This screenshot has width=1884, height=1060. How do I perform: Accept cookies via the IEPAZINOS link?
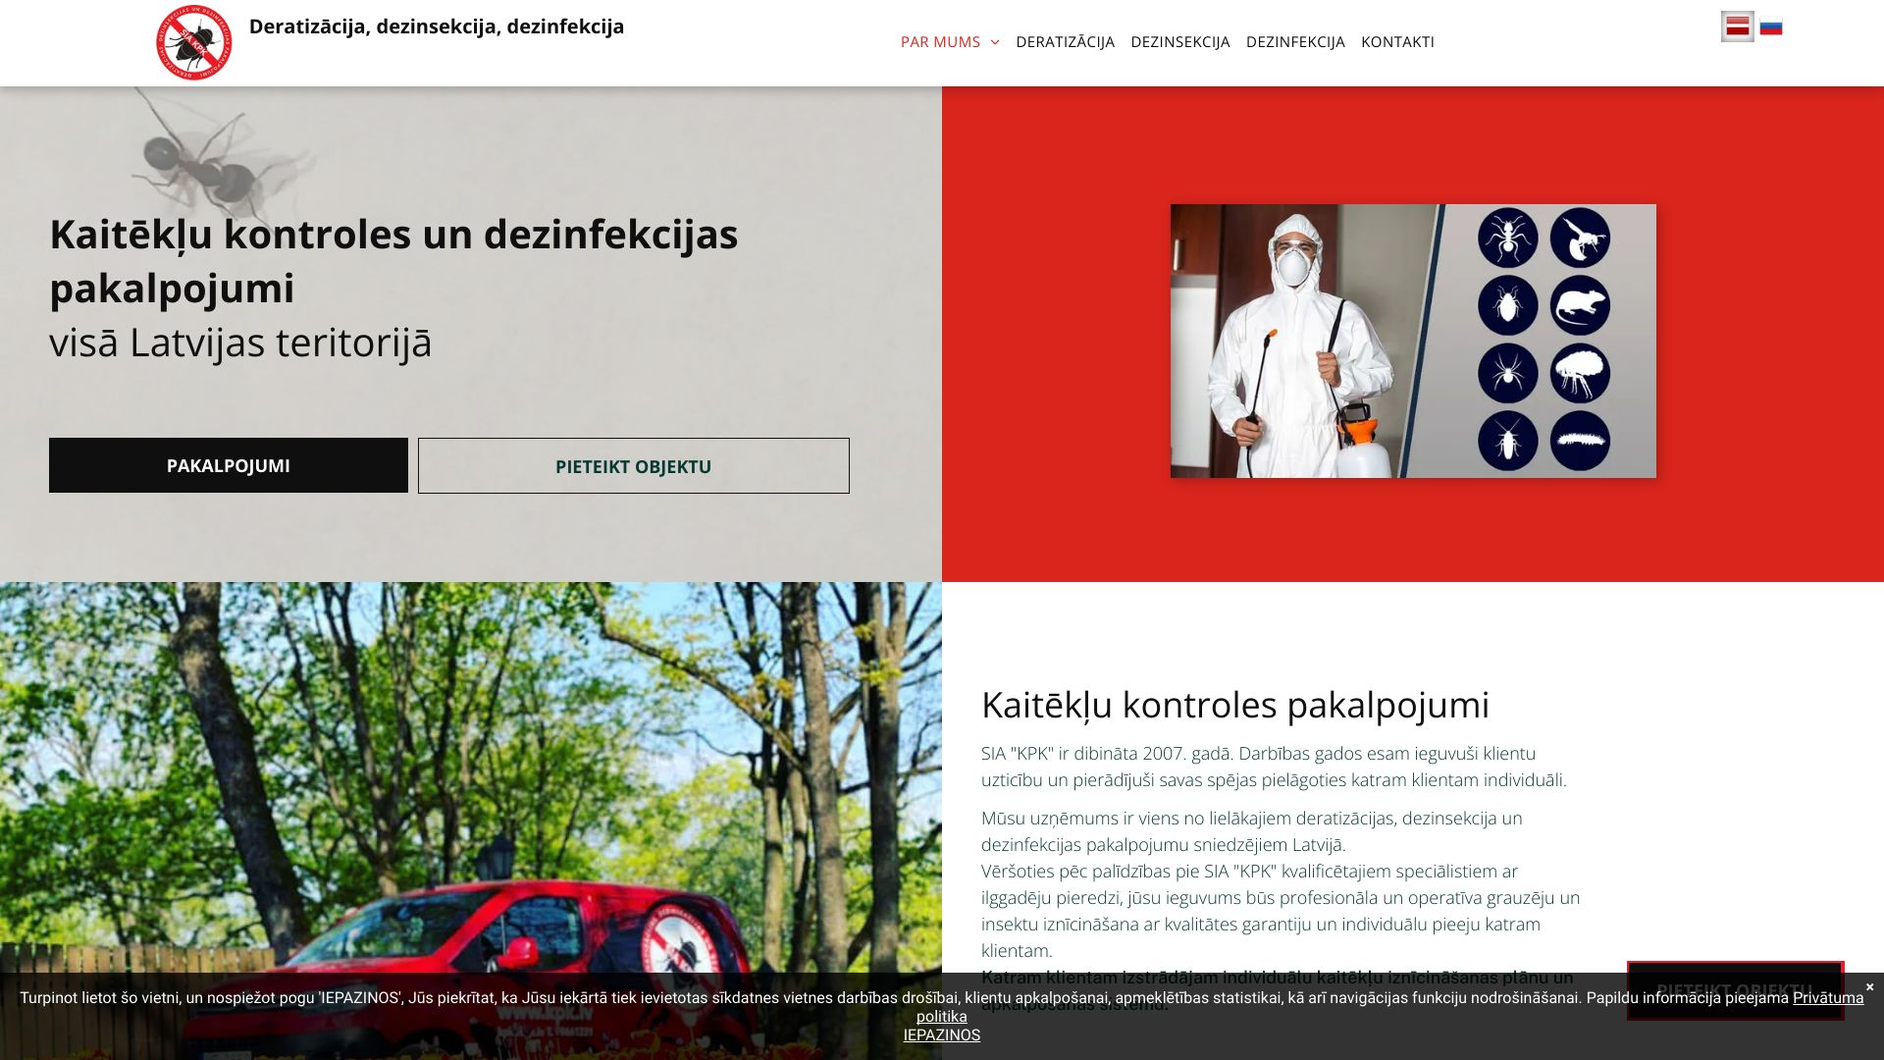941,1035
